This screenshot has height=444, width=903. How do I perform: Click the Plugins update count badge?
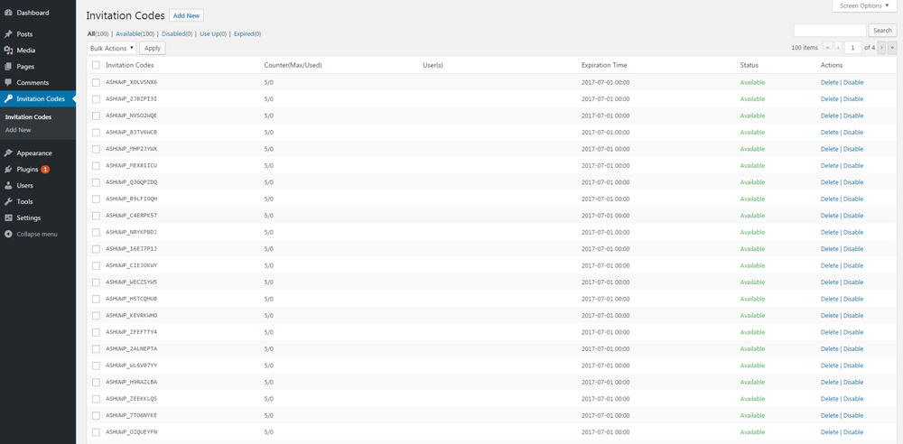(45, 170)
